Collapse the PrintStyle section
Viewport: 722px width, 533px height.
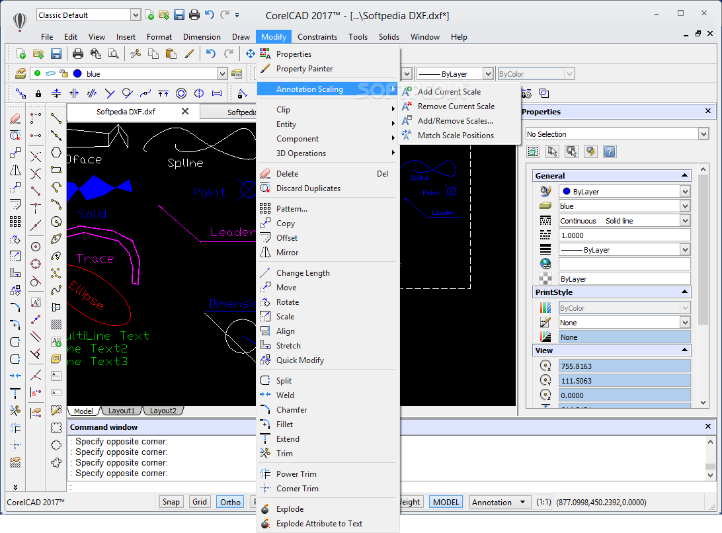(x=684, y=292)
